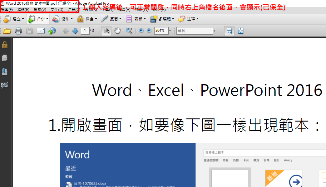Open the Signatures panel in sidebar
The width and height of the screenshot is (326, 187).
[5, 85]
